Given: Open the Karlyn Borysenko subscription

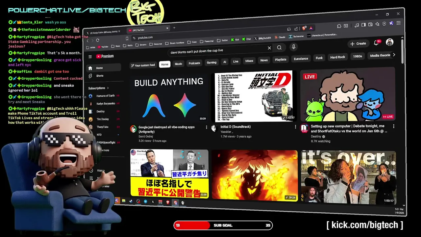Looking at the screenshot, I should pyautogui.click(x=105, y=104).
